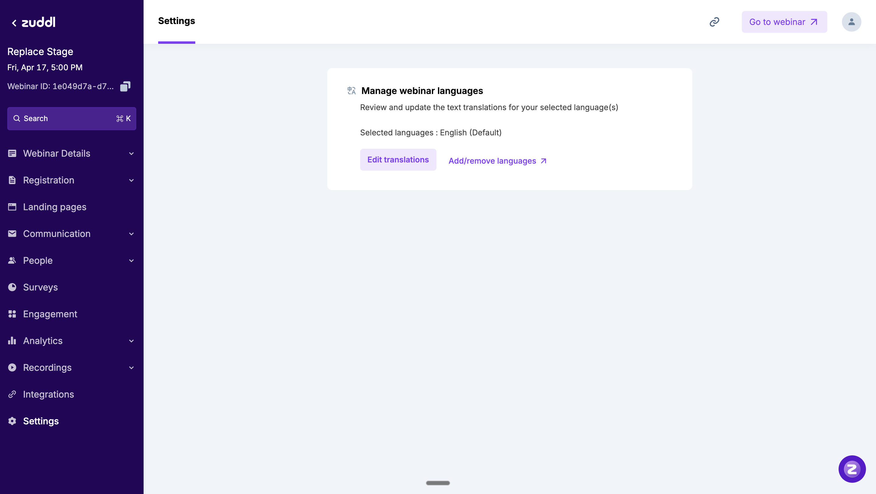The width and height of the screenshot is (876, 494).
Task: Click the Integrations link icon in sidebar
Action: [x=12, y=394]
